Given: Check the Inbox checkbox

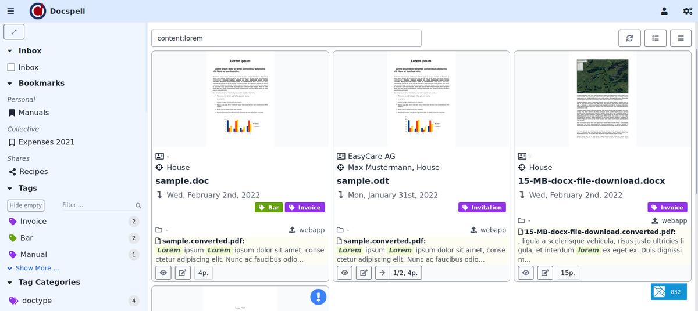Looking at the screenshot, I should pyautogui.click(x=11, y=67).
